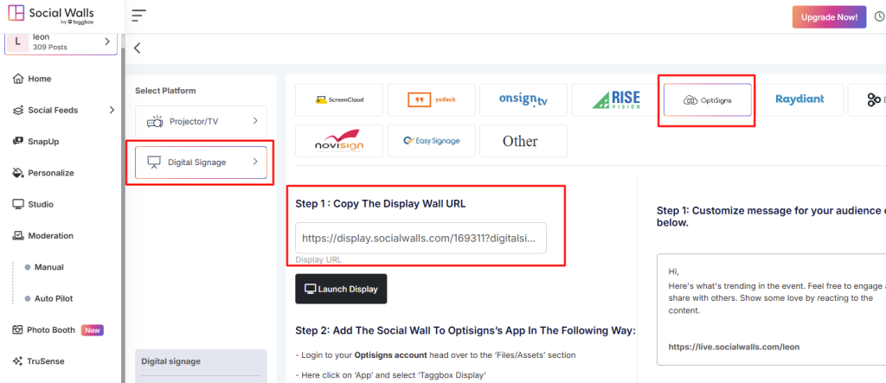The height and width of the screenshot is (383, 886).
Task: Expand the leon wall switcher chevron
Action: [x=107, y=41]
